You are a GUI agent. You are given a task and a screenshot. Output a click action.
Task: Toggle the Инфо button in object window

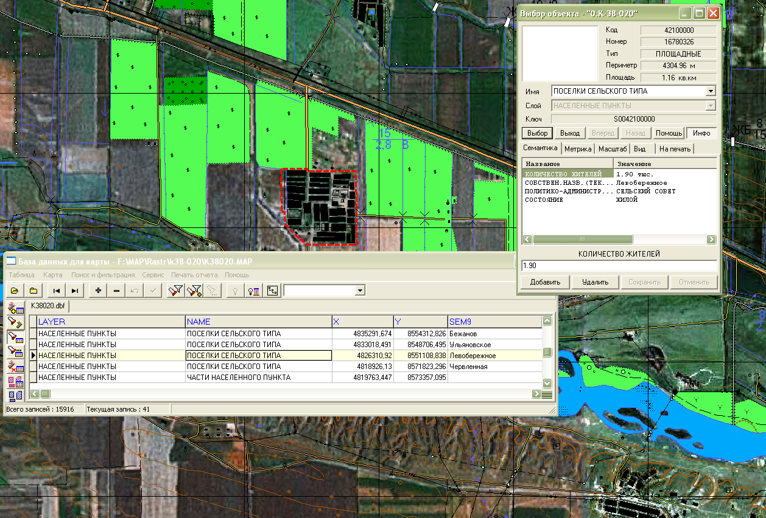pos(701,133)
